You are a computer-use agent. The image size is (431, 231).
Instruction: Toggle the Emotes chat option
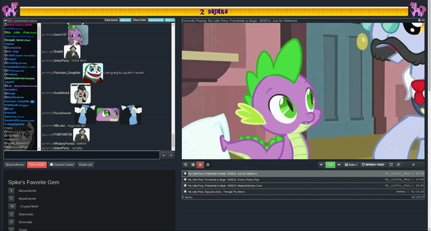[x=125, y=20]
